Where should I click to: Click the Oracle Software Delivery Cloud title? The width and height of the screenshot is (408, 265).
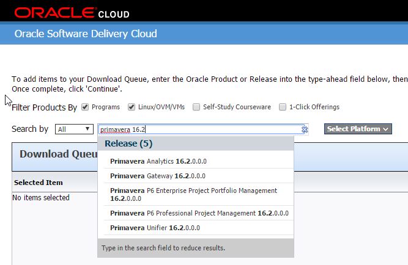86,34
